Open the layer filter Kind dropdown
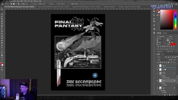The width and height of the screenshot is (178, 100). 161,57
